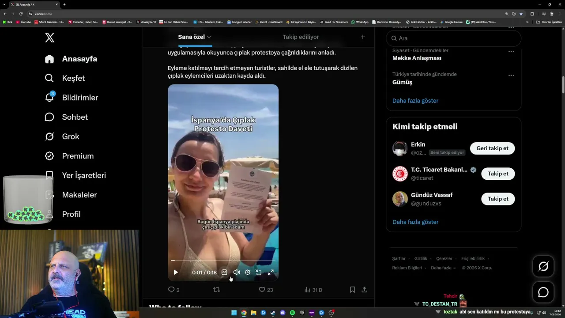This screenshot has width=565, height=318.
Task: Open the Şartlar footer link
Action: 399,259
